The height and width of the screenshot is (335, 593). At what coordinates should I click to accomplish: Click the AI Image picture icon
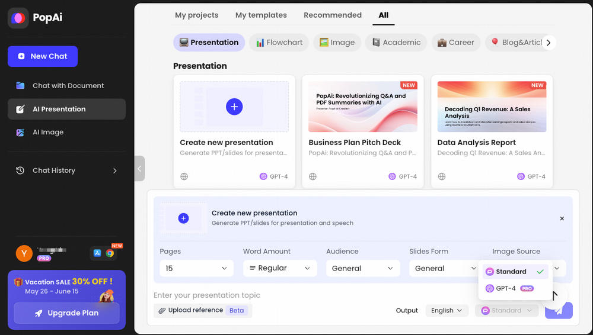click(20, 132)
